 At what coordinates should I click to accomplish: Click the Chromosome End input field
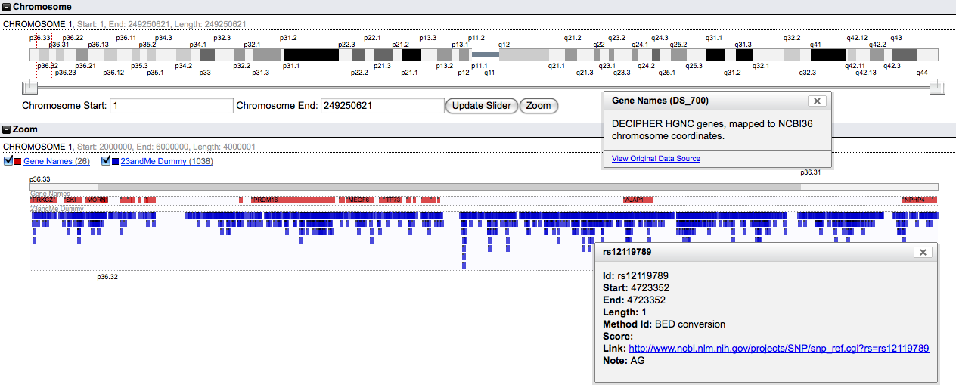382,106
